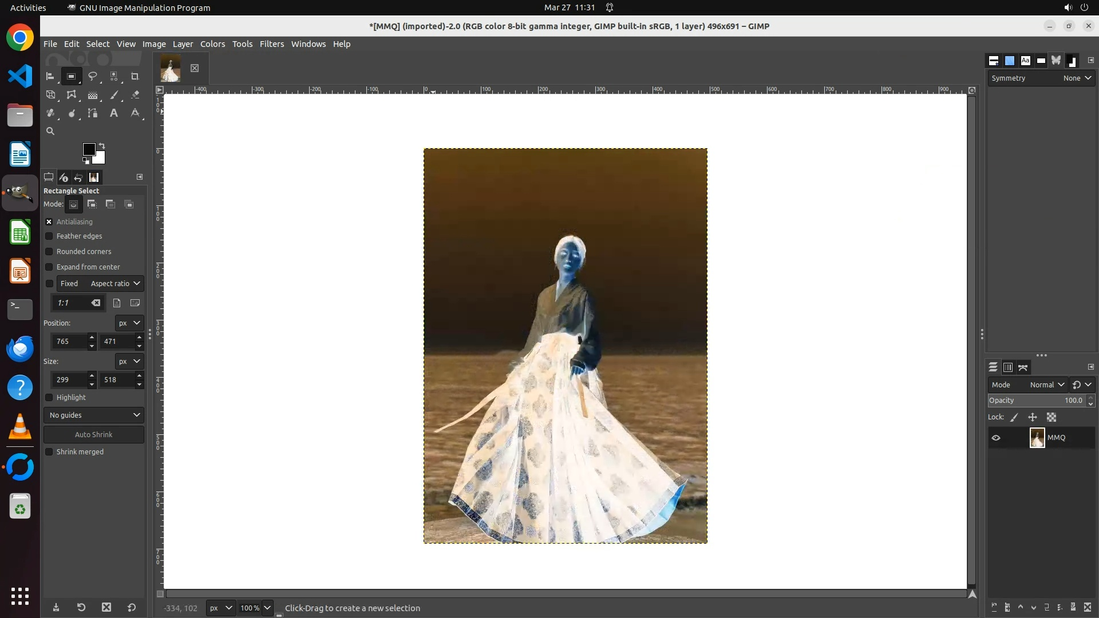The height and width of the screenshot is (618, 1099).
Task: Toggle Rounded corners option
Action: click(x=49, y=252)
